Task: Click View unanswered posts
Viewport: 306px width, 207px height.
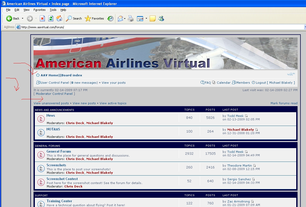Action: tap(51, 103)
